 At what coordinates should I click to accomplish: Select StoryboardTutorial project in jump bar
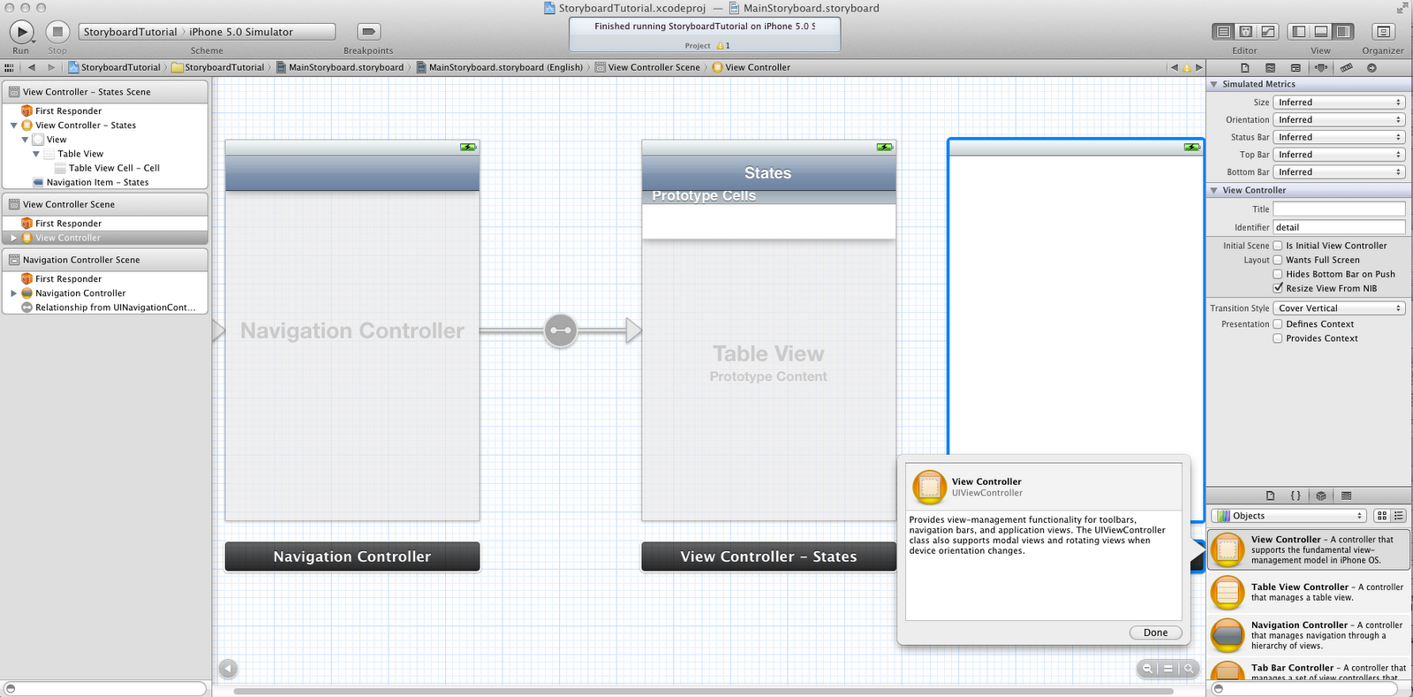114,67
